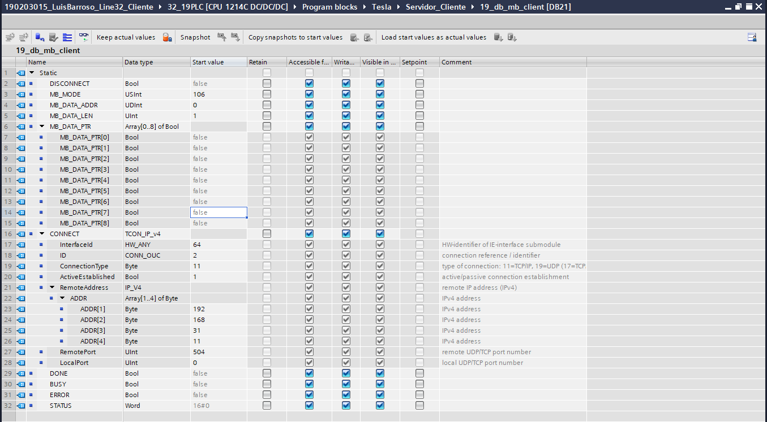Click Copy snapshots to start values
767x422 pixels.
pyautogui.click(x=295, y=37)
